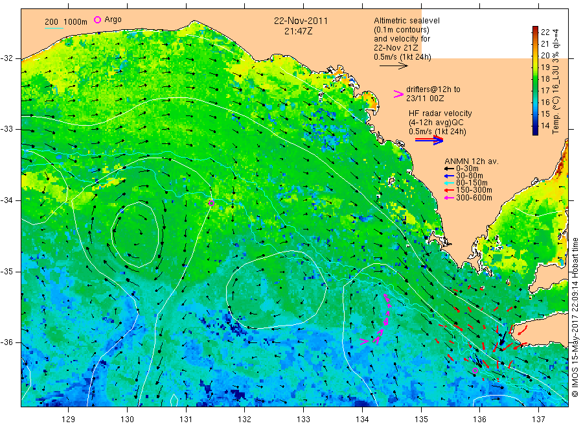This screenshot has height=428, width=583.
Task: Click the 135 longitude axis label
Action: (421, 420)
